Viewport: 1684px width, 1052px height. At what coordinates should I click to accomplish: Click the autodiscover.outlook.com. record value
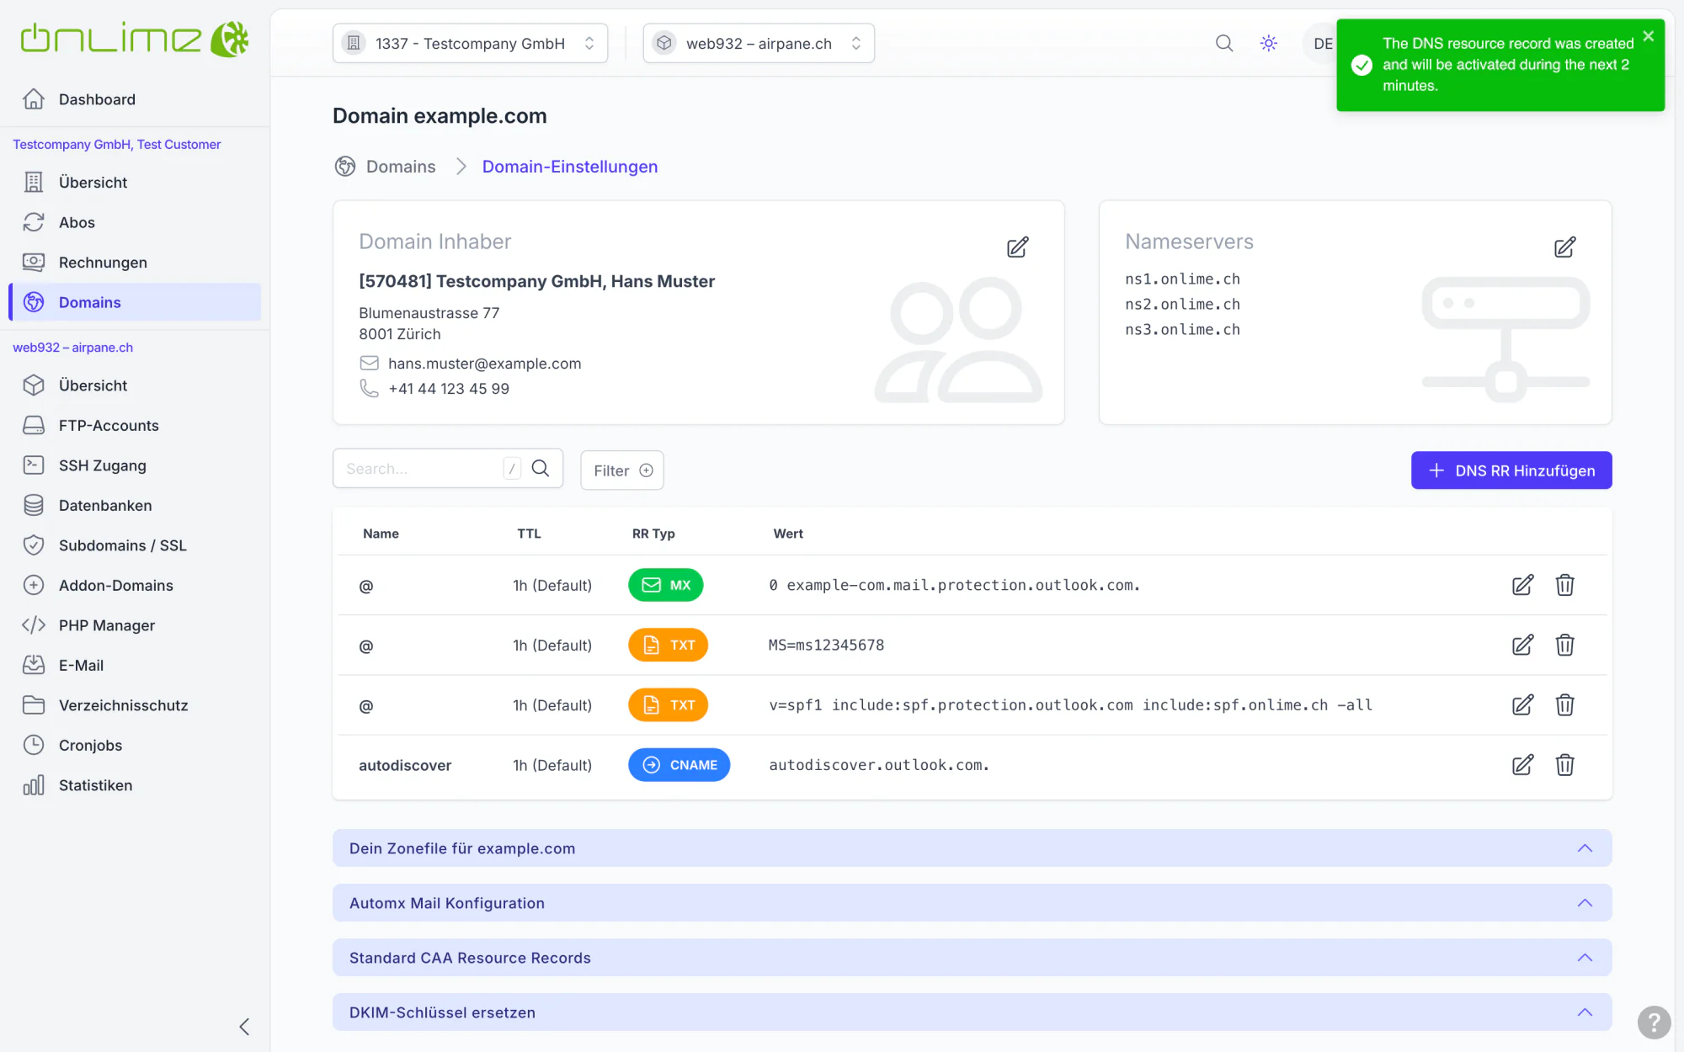(879, 764)
